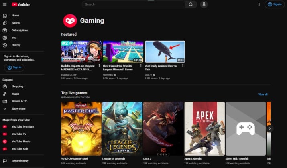The image size is (287, 168).
Task: Open the Apex Legends game card
Action: (204, 128)
